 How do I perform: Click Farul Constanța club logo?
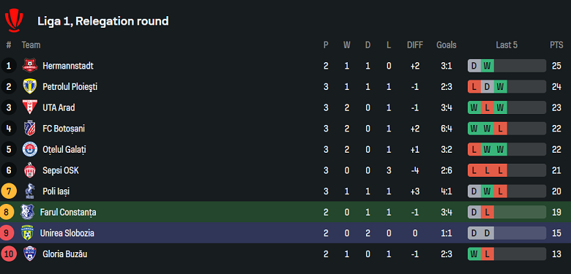[x=27, y=212]
